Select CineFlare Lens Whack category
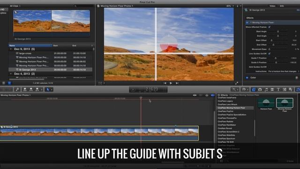Viewport: 300px width, 169px height. point(227,104)
